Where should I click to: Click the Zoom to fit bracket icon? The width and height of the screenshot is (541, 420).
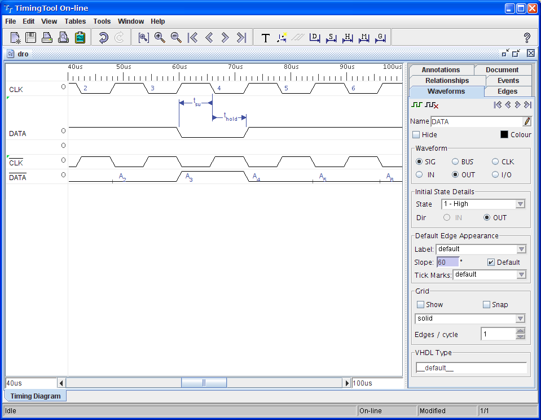[143, 38]
